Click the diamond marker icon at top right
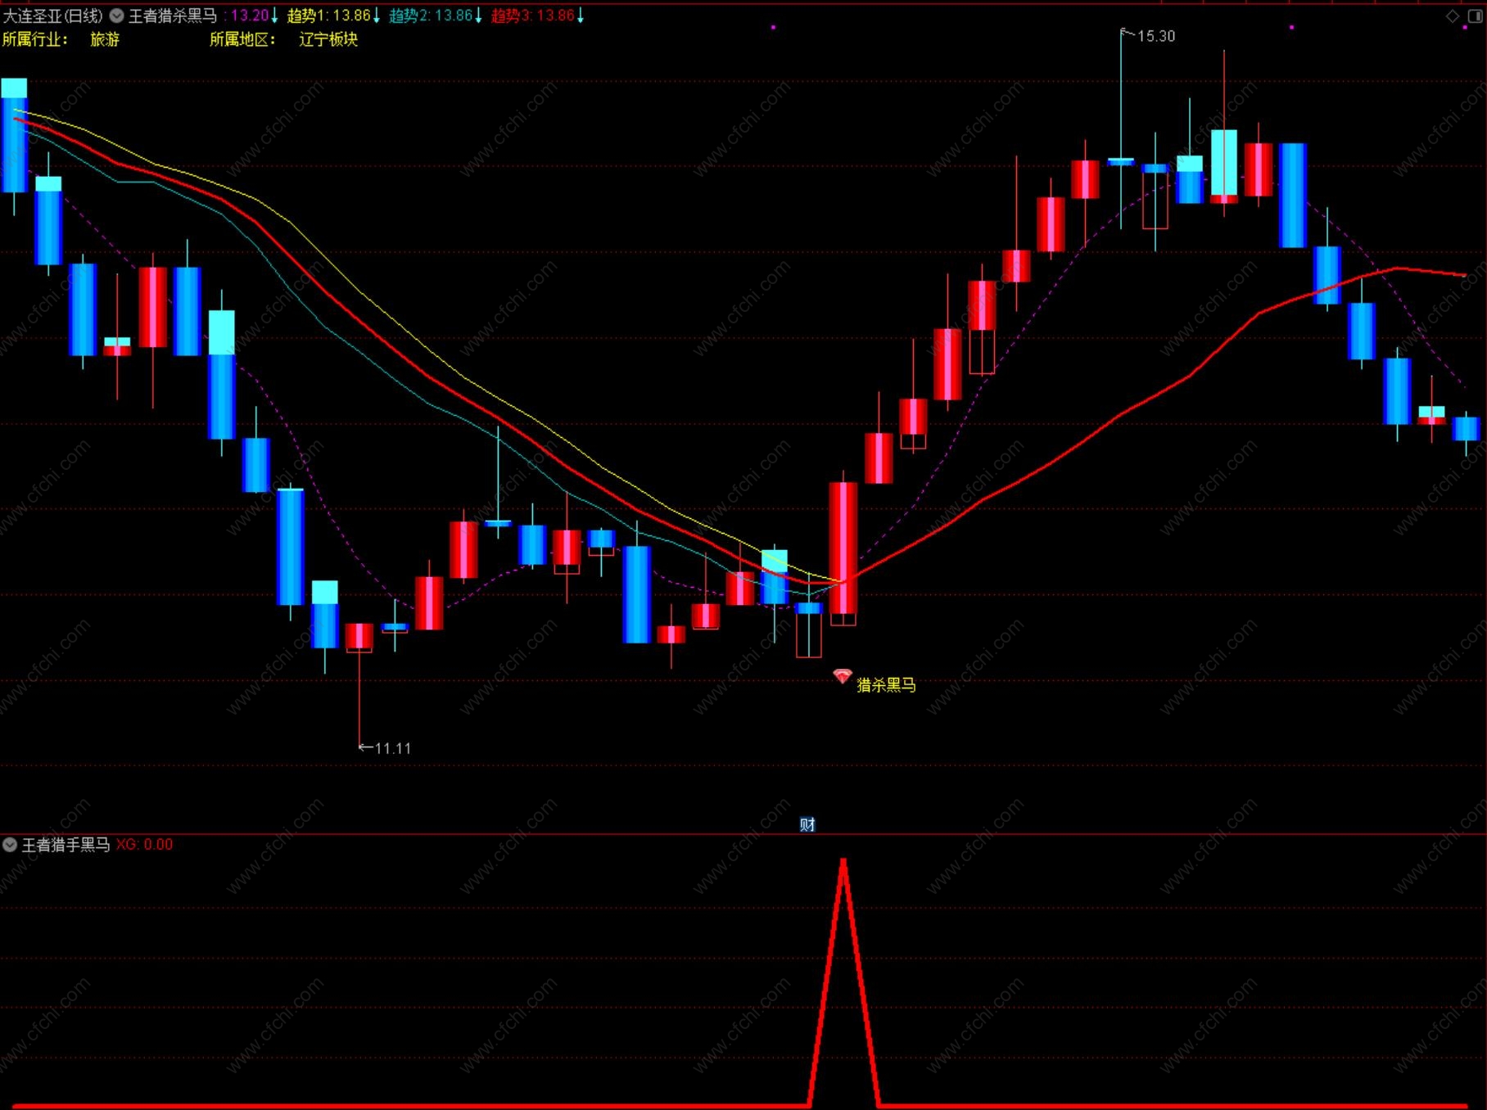 (x=1453, y=16)
